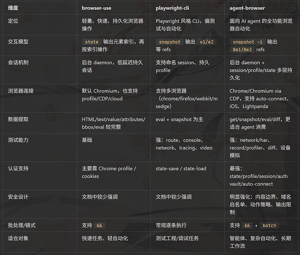300x255 pixels.
Task: Click the cell HTML/text/value/attributes/bbox/eval 较完整
Action: 113,123
